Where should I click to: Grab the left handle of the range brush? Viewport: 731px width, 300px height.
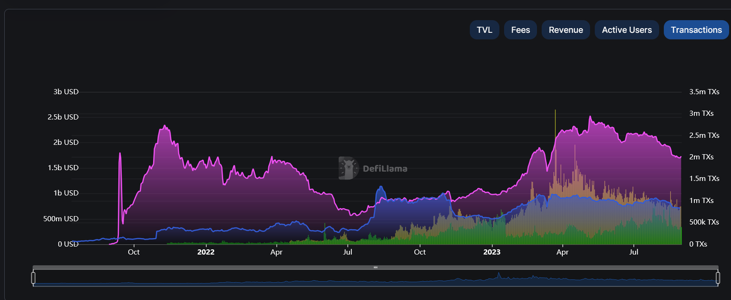(x=33, y=277)
